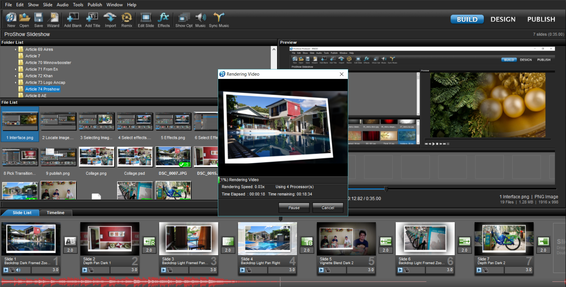The height and width of the screenshot is (287, 566).
Task: Click the transition icon after Slide 5
Action: tap(386, 241)
